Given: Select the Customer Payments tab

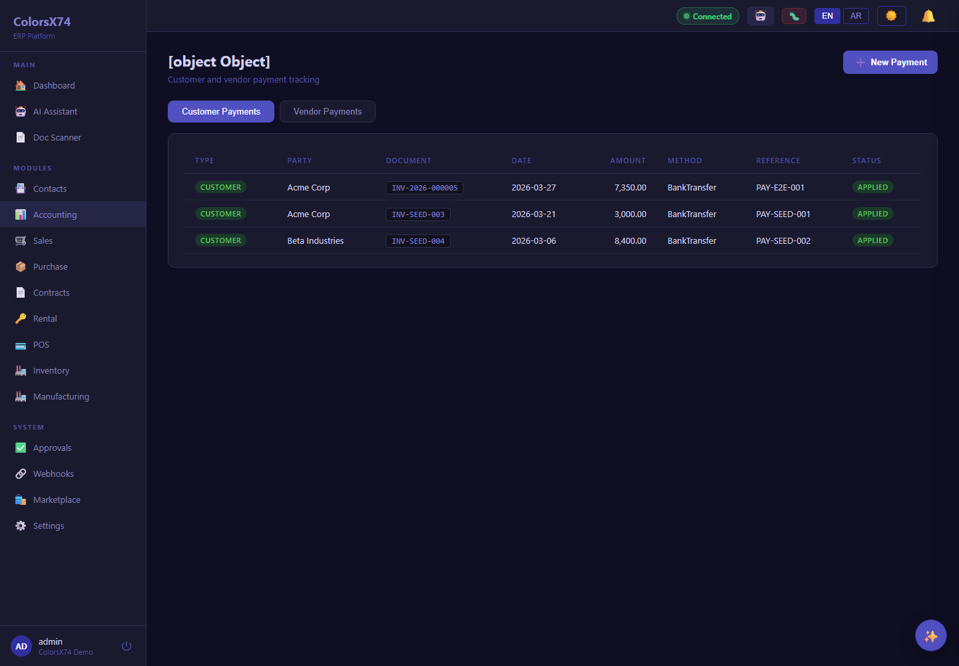Looking at the screenshot, I should tap(221, 111).
